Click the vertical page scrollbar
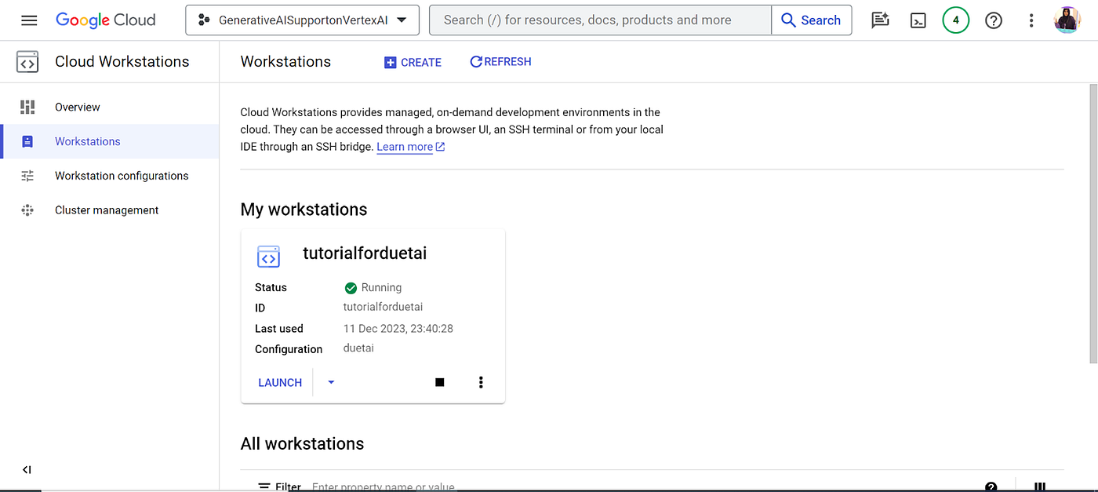Viewport: 1098px width, 492px height. point(1093,224)
